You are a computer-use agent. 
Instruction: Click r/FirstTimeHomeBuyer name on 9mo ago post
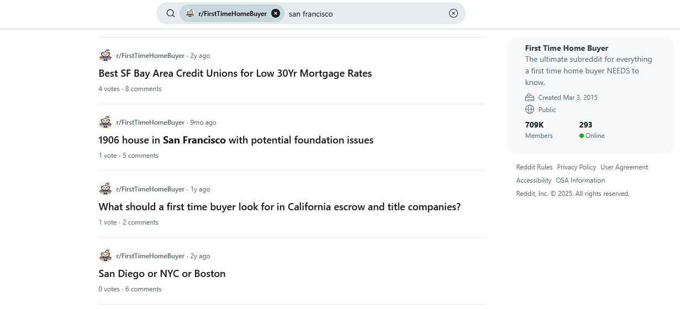pyautogui.click(x=150, y=122)
